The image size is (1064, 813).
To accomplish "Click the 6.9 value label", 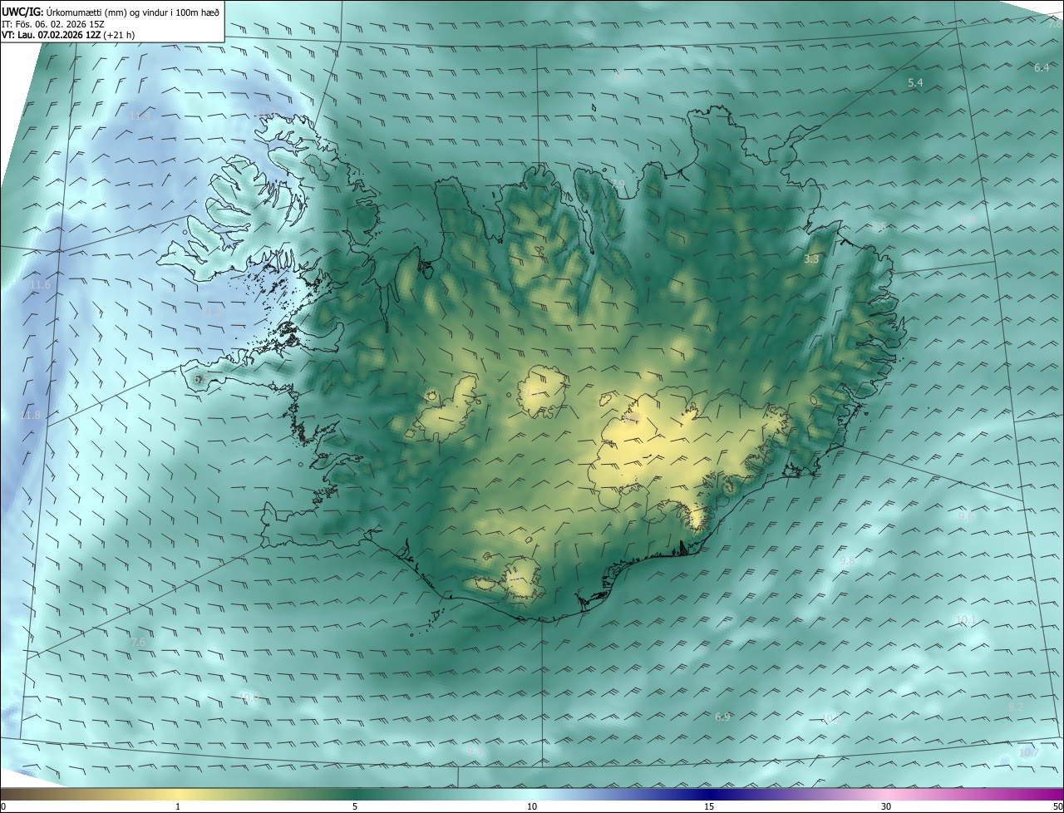I will coord(722,717).
